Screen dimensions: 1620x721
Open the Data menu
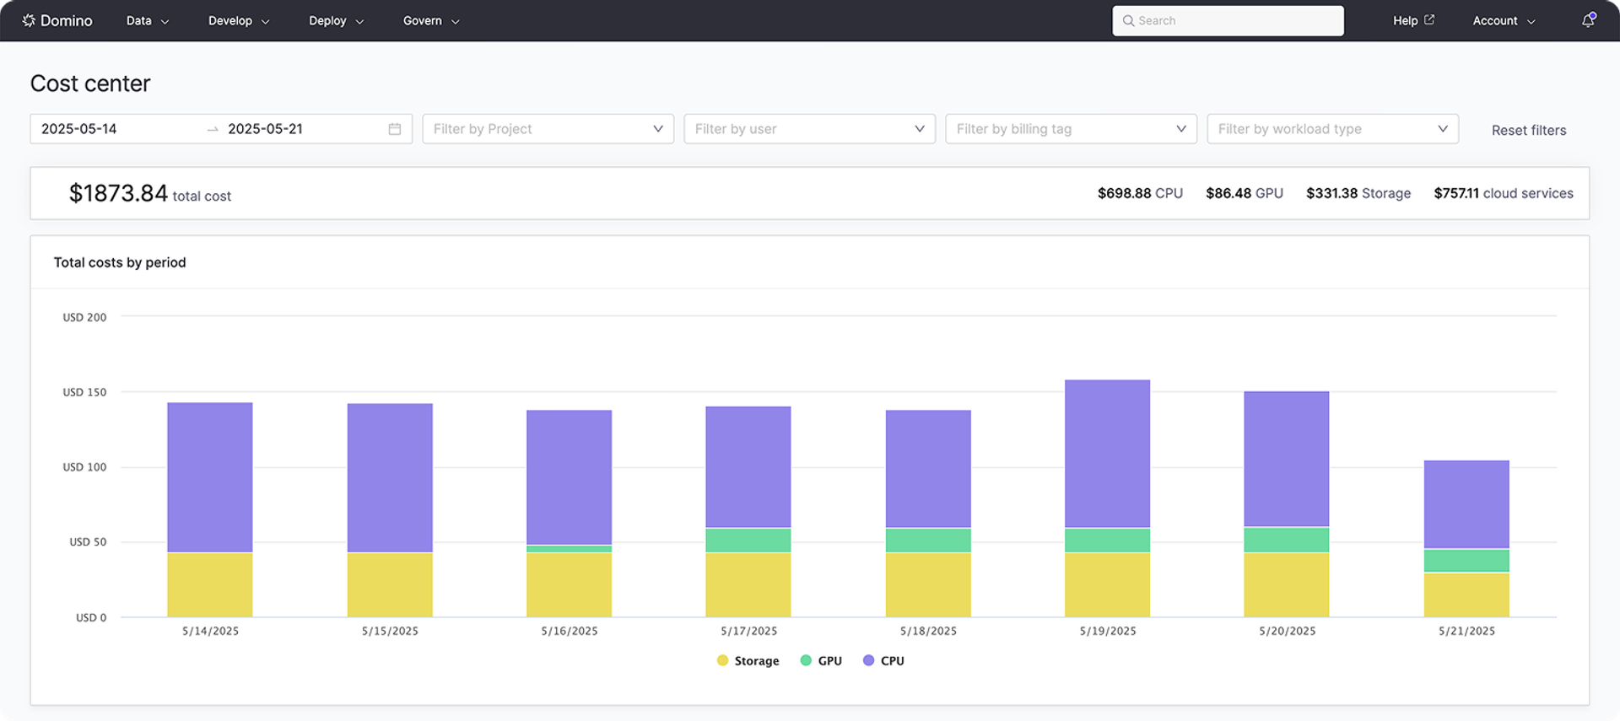click(x=148, y=21)
